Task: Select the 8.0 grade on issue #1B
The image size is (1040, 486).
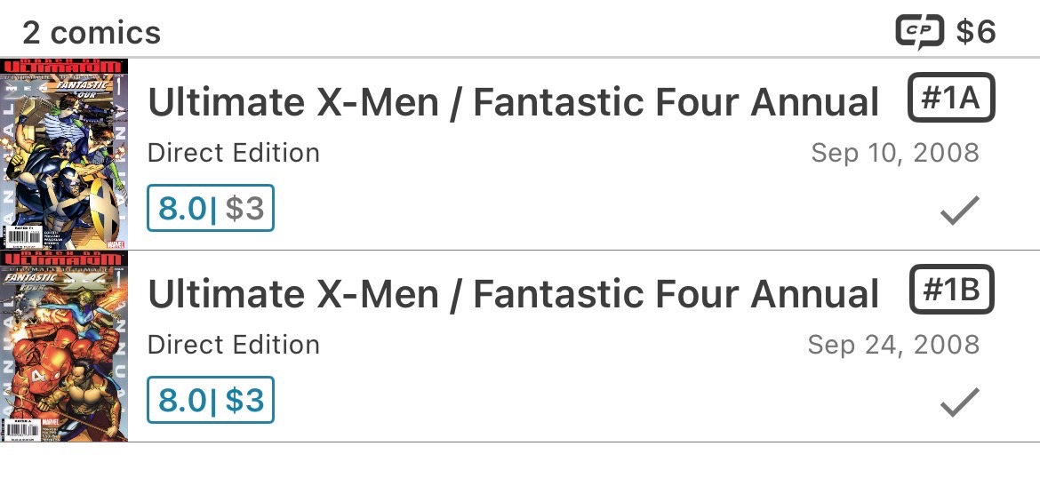Action: (x=182, y=400)
